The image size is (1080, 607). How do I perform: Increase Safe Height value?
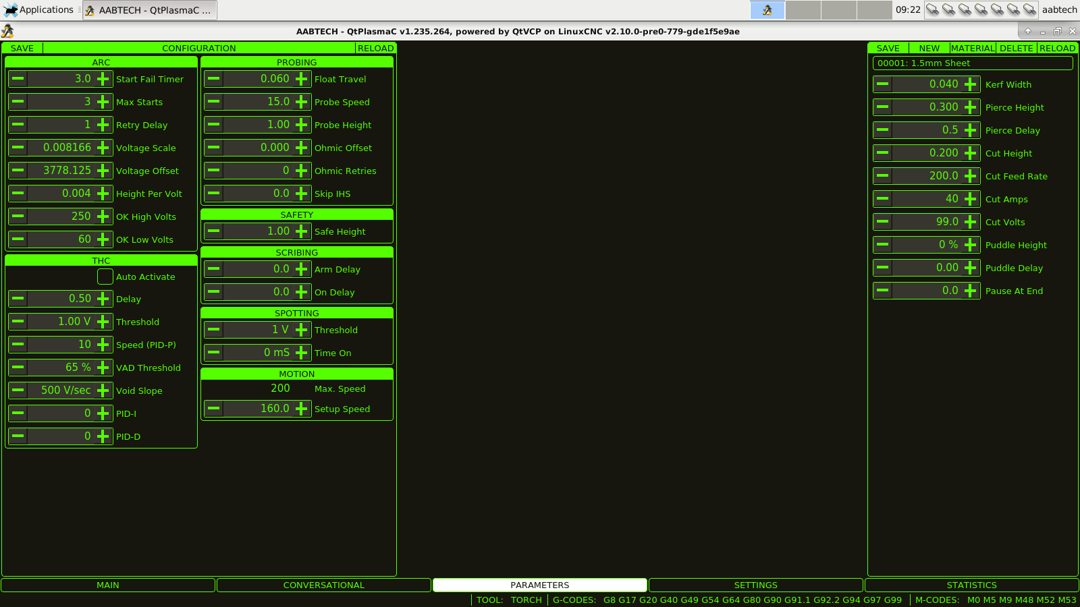click(302, 231)
